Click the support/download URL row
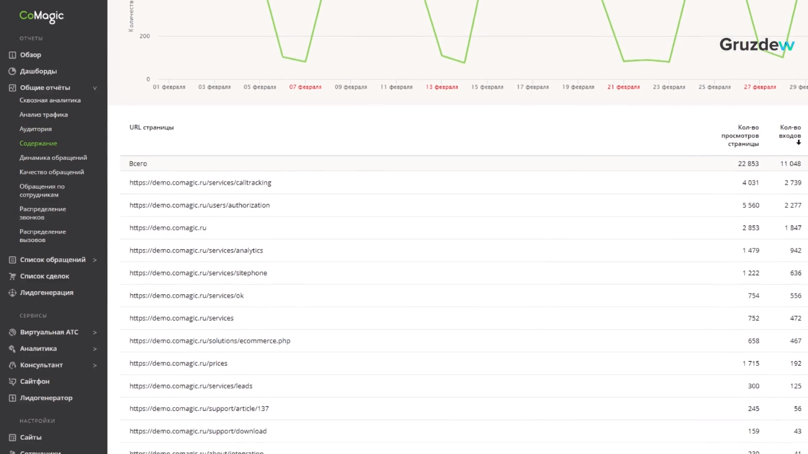This screenshot has width=808, height=454. [x=198, y=432]
